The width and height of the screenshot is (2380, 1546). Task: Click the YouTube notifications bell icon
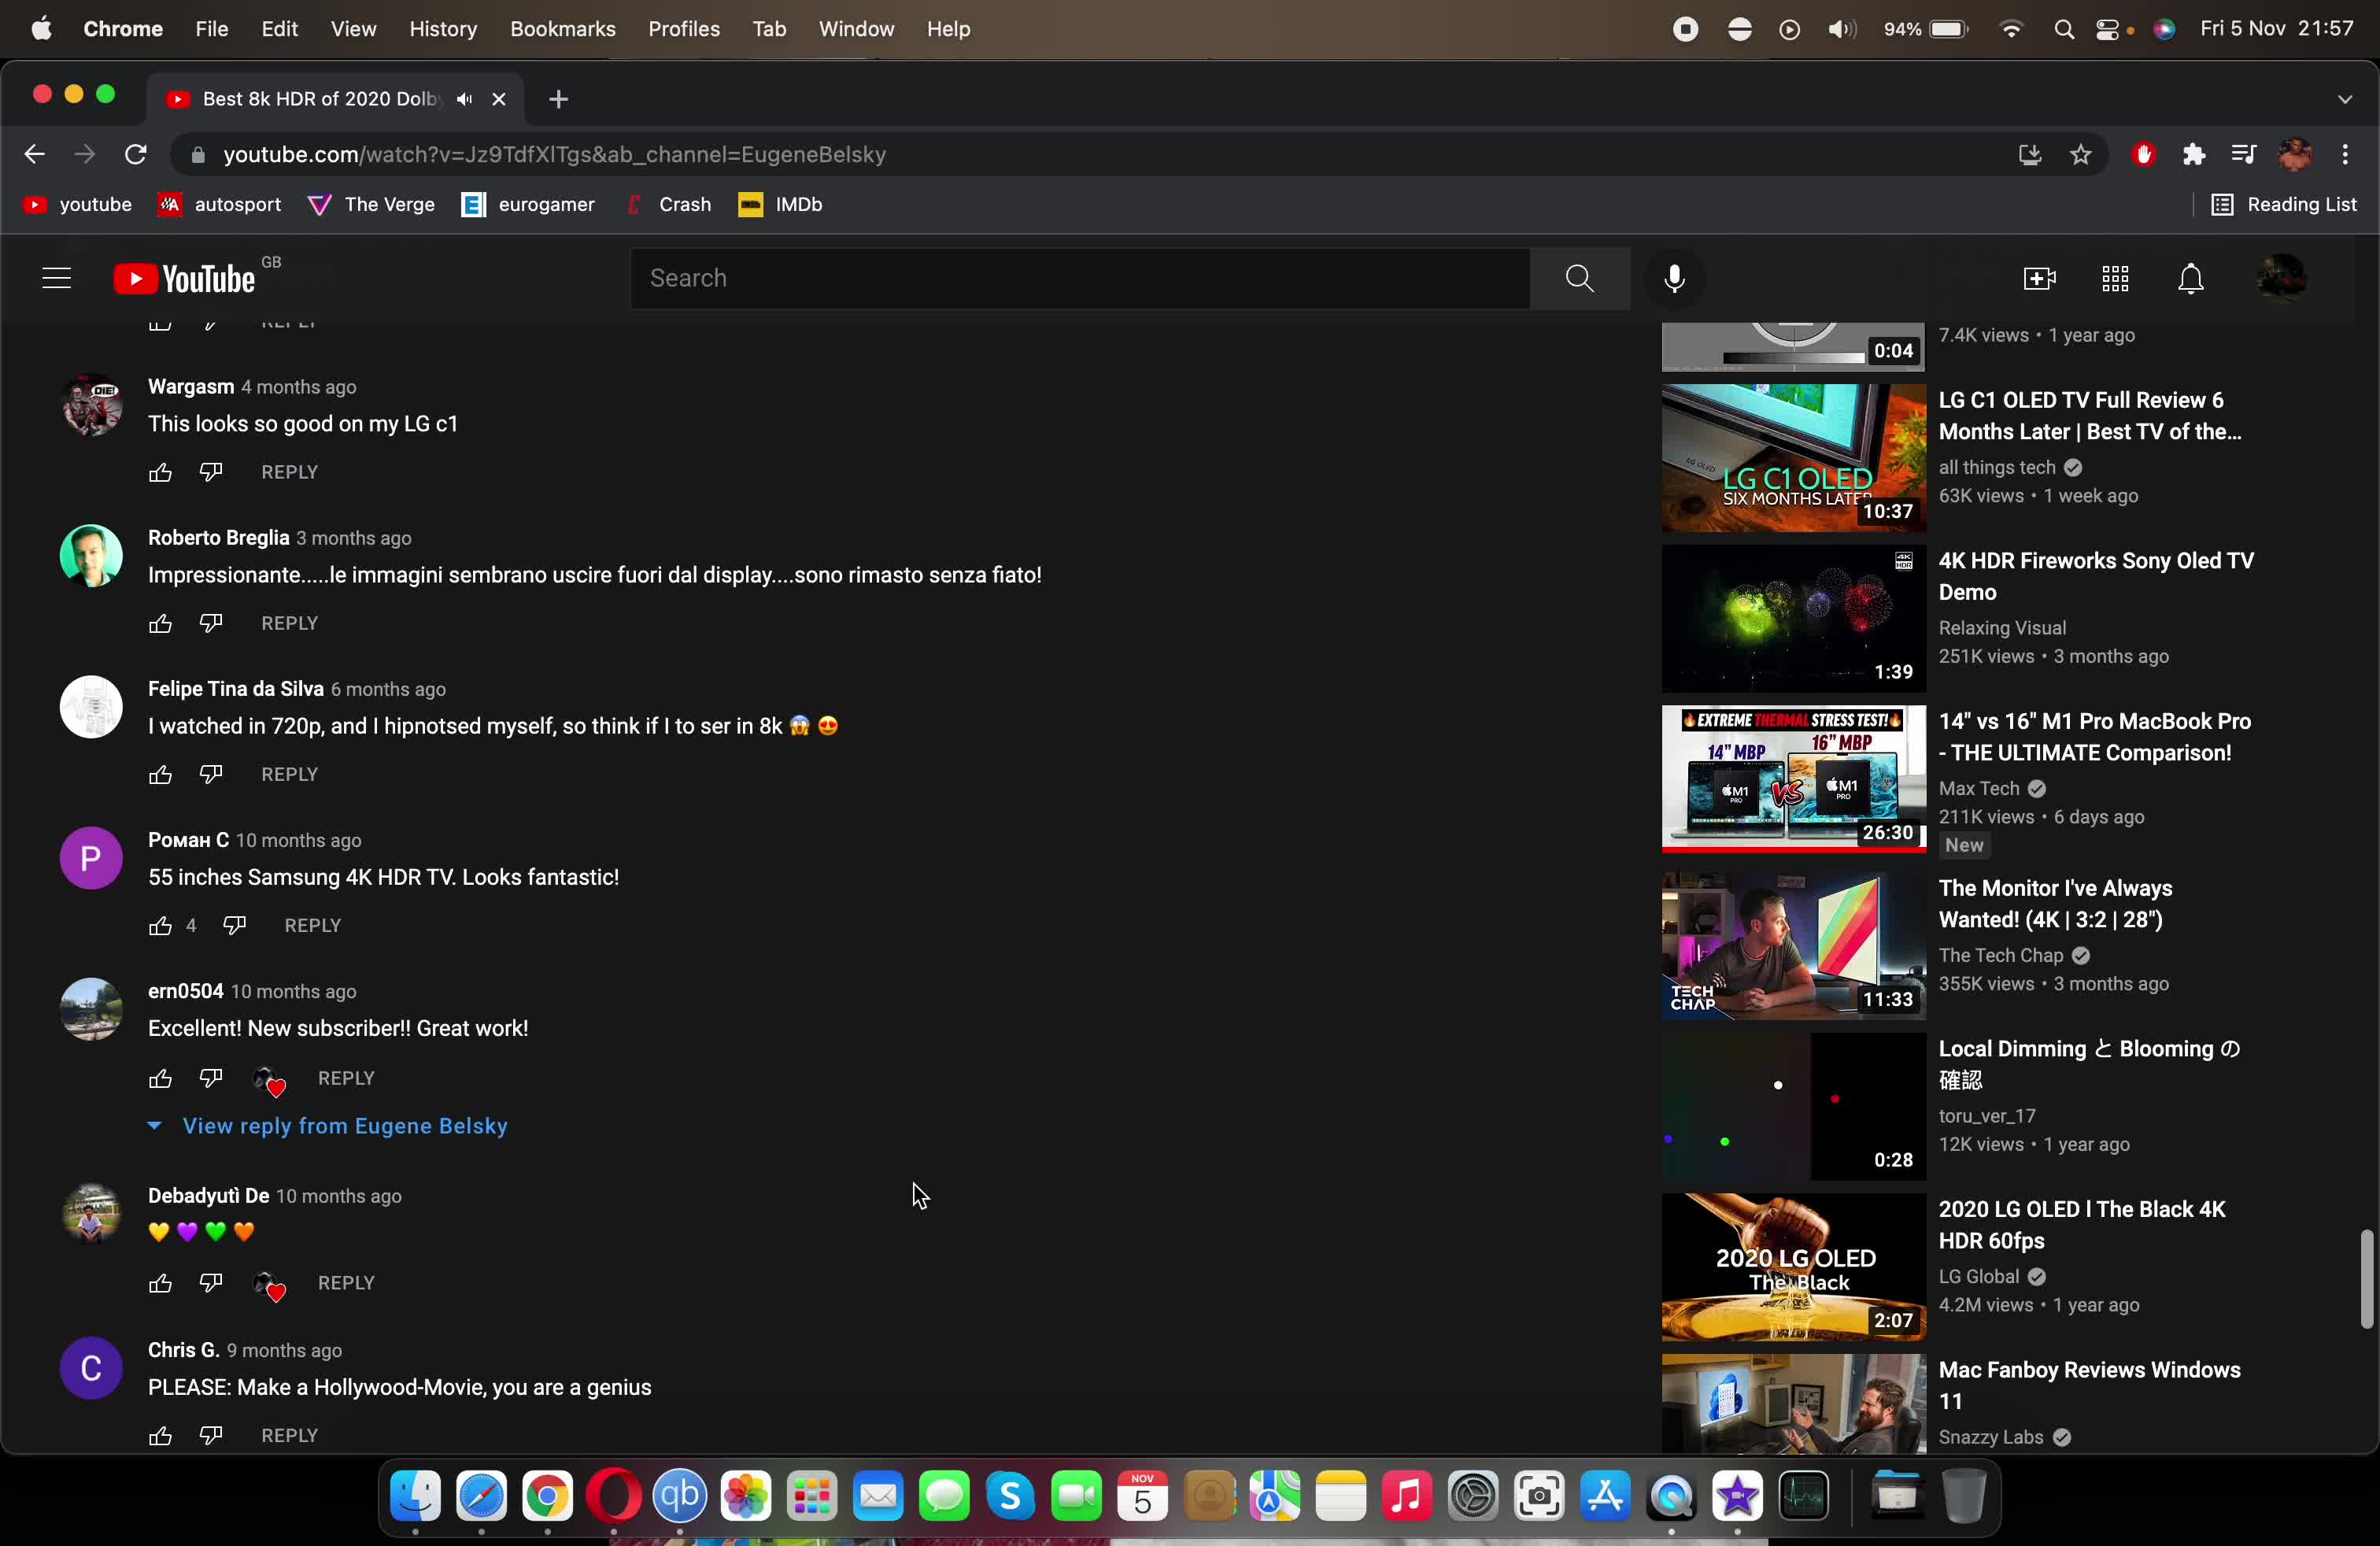(2190, 278)
